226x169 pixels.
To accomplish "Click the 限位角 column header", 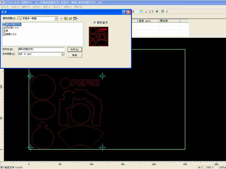I will (173, 21).
